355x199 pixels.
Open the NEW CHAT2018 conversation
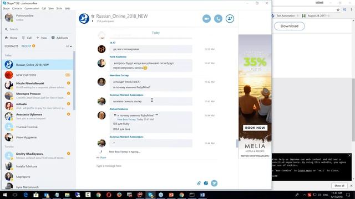(37, 75)
